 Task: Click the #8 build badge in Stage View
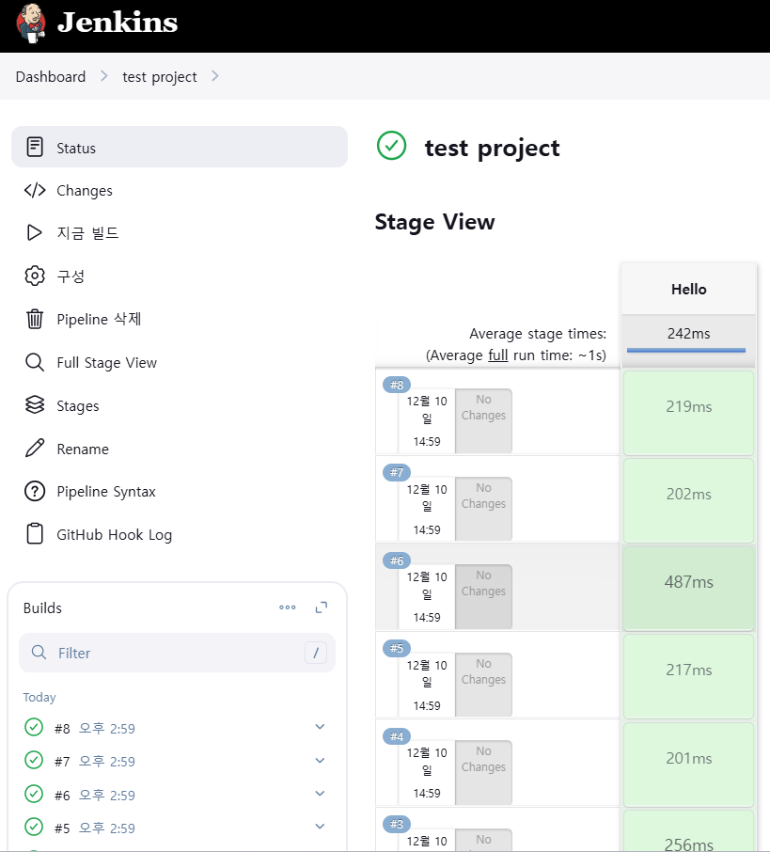pyautogui.click(x=397, y=385)
